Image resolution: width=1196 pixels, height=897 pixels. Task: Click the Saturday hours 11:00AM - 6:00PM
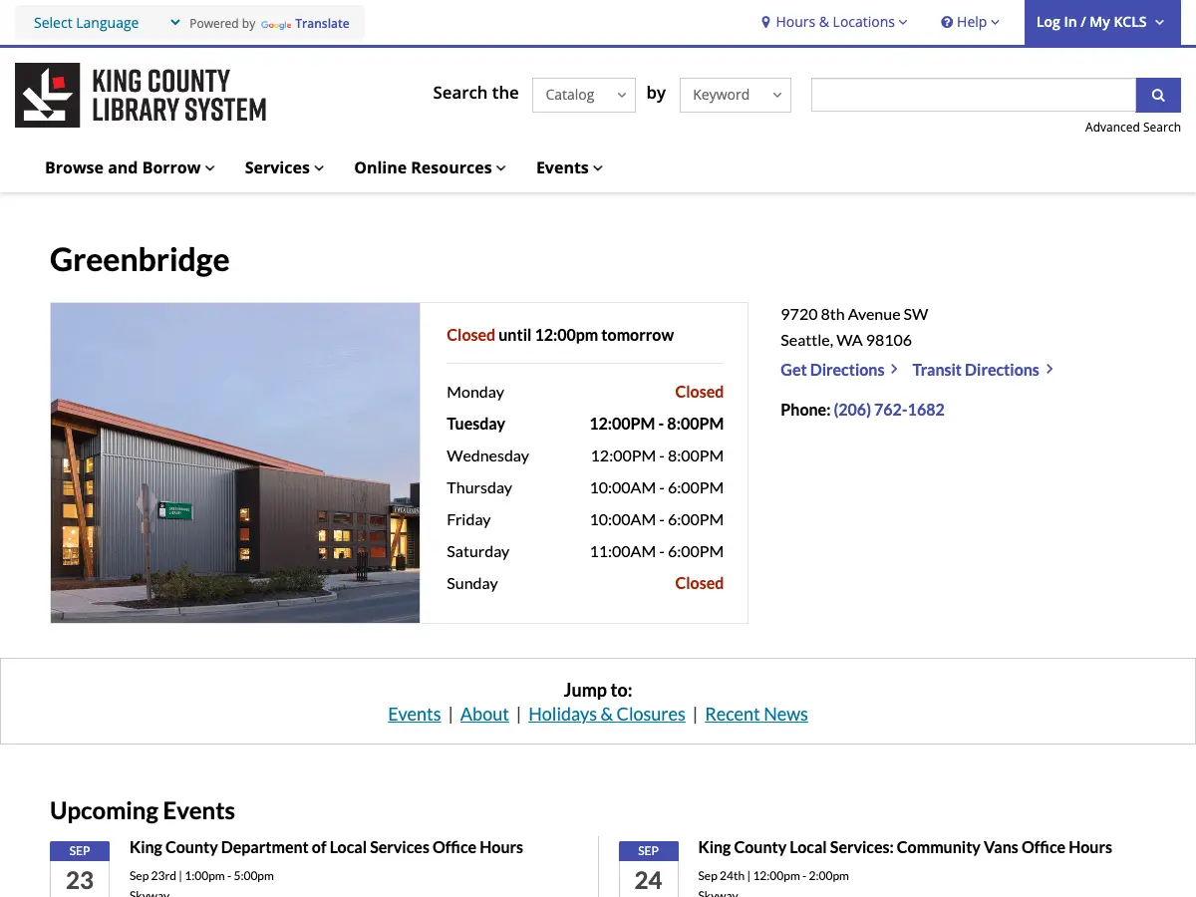tap(657, 551)
